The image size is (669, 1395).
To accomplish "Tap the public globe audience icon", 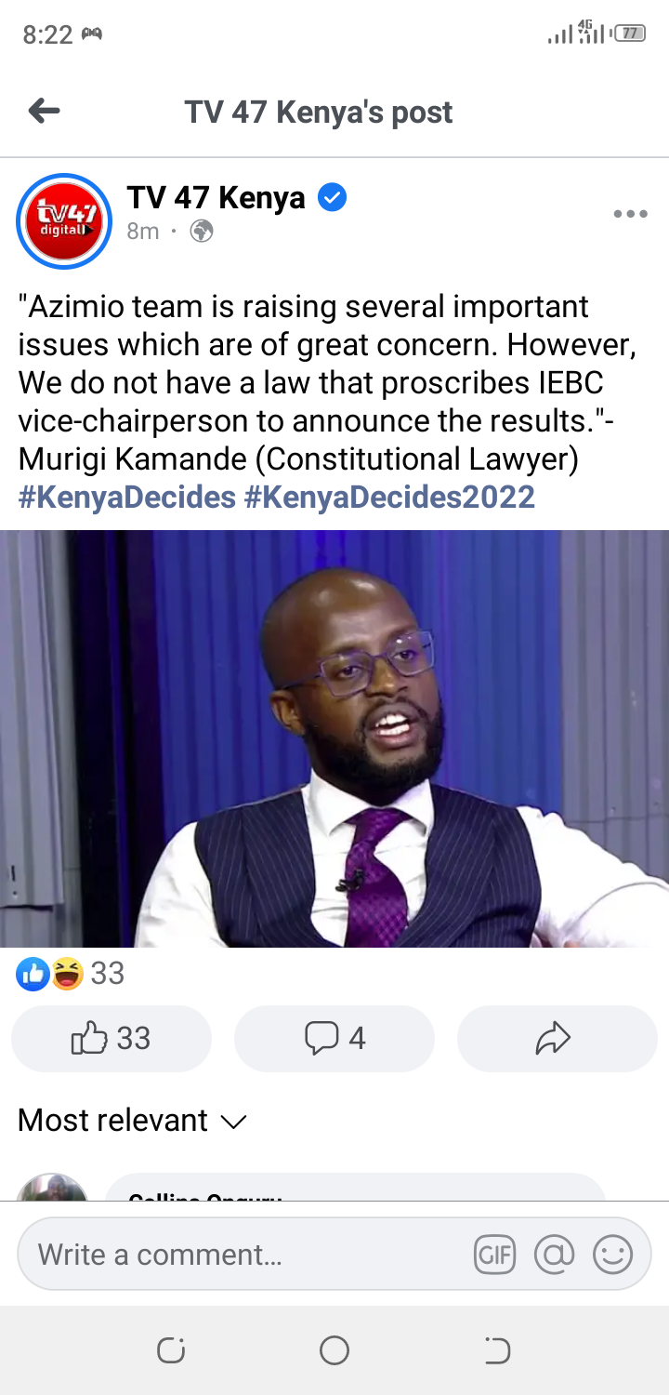I will (202, 232).
